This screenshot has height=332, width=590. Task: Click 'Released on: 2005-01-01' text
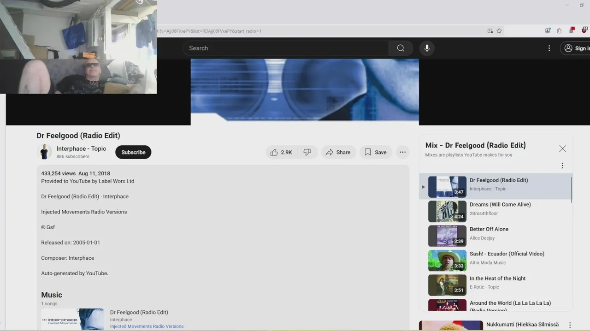tap(71, 243)
